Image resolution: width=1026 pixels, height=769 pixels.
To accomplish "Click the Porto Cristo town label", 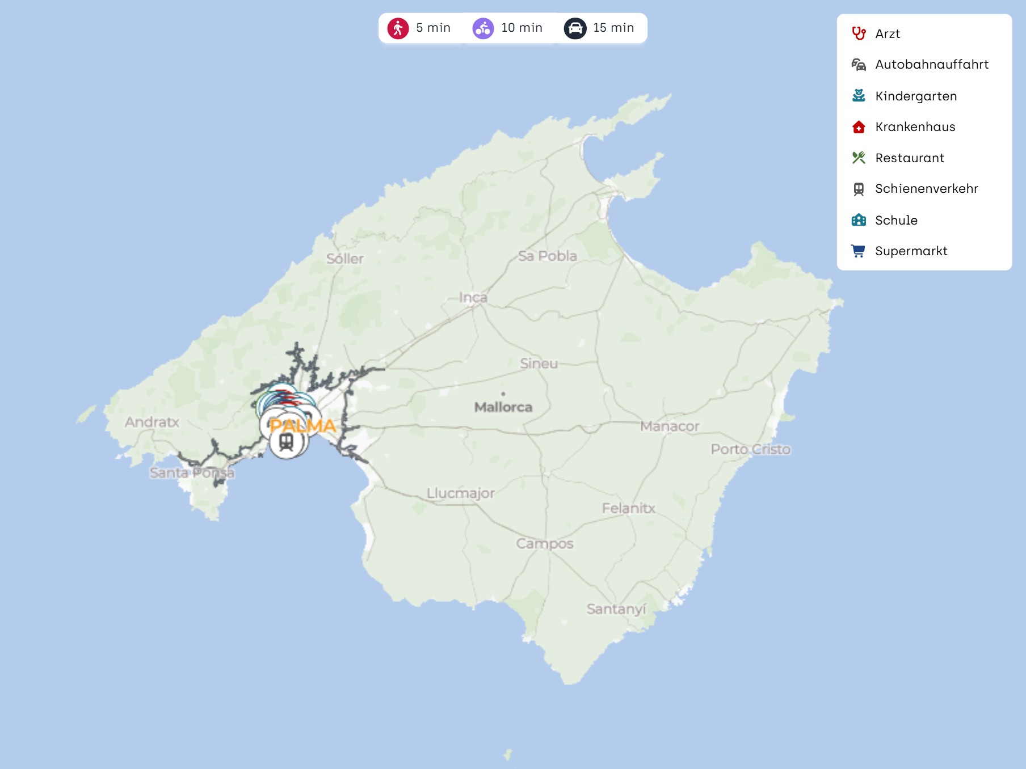I will pyautogui.click(x=750, y=449).
